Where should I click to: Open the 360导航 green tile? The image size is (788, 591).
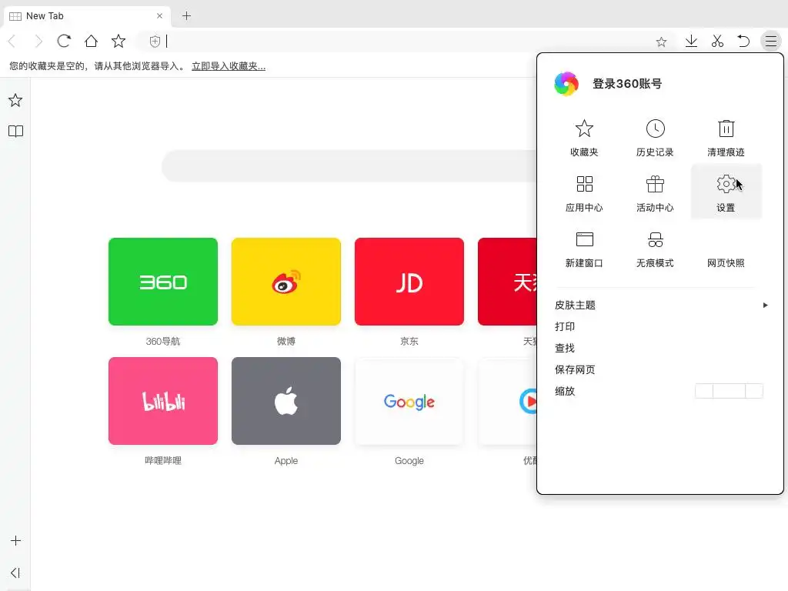(163, 282)
